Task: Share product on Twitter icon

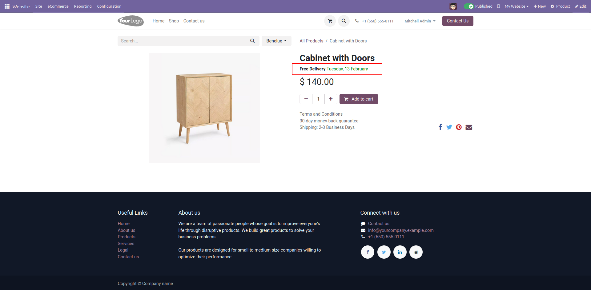Action: click(449, 127)
